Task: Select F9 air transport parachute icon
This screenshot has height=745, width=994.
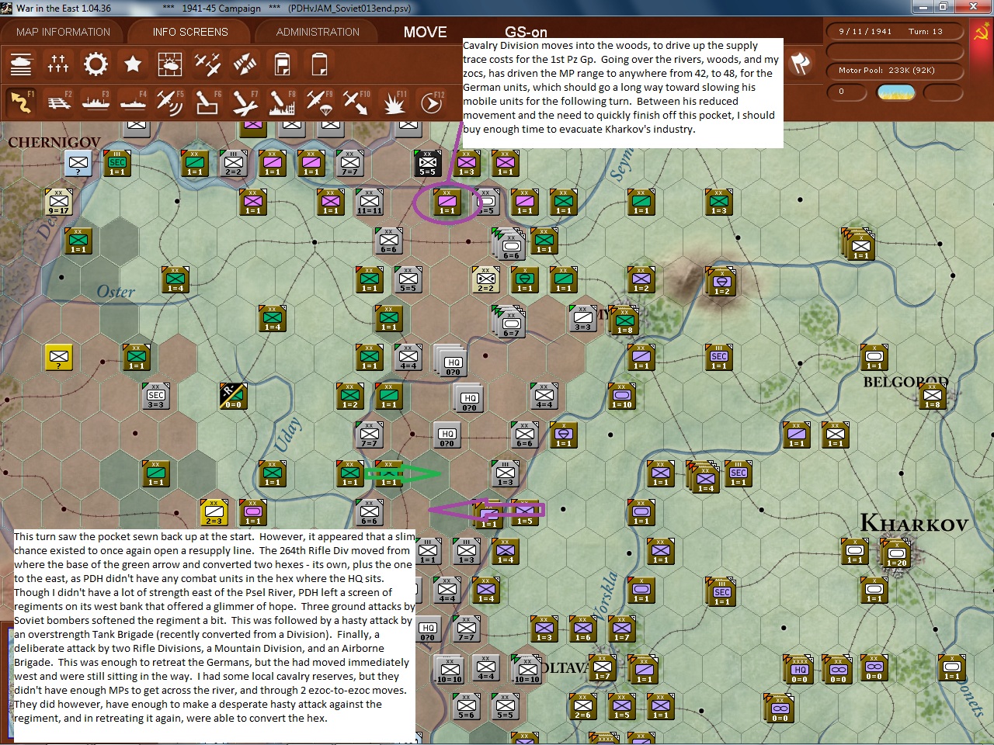Action: click(x=319, y=102)
